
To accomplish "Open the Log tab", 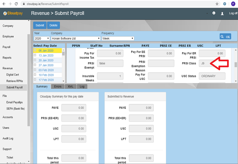I will 82,86.
